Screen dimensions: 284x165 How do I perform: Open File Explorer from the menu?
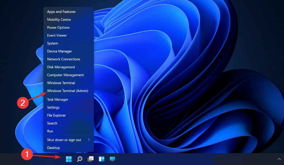(x=56, y=115)
